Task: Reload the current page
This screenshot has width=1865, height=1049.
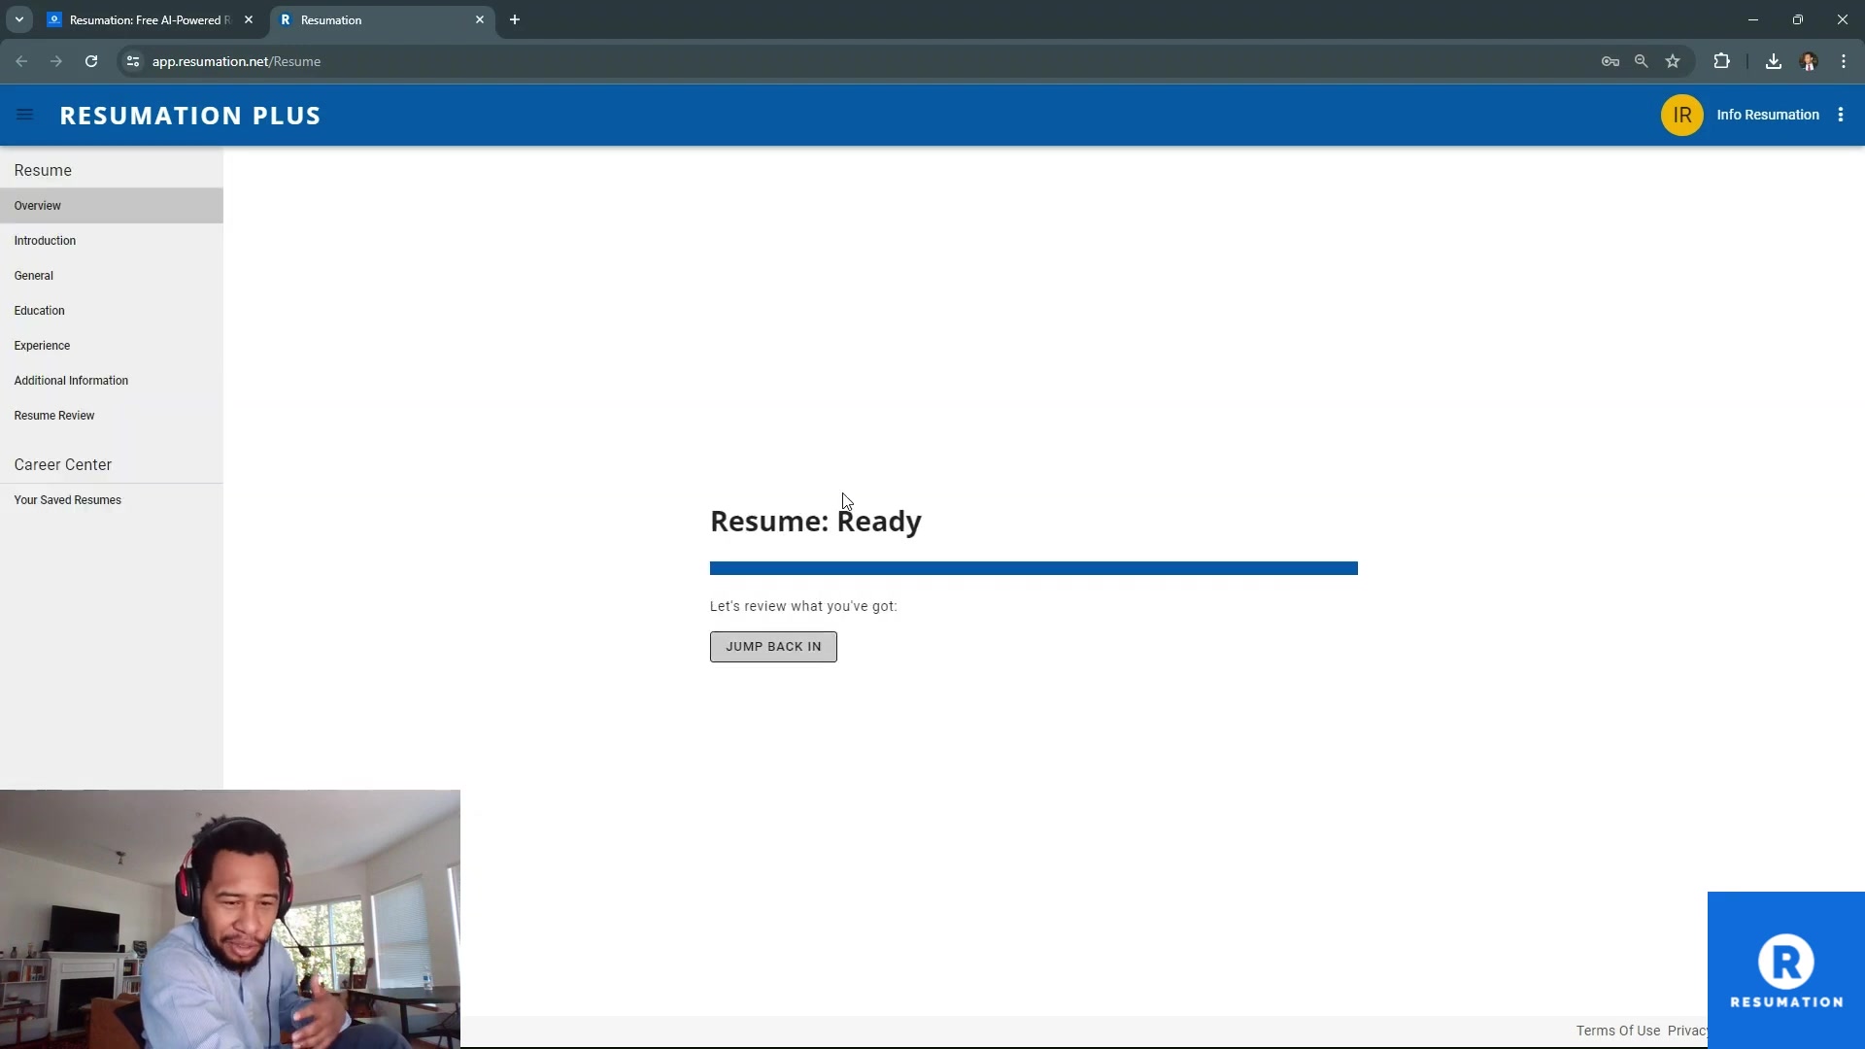Action: (x=91, y=61)
